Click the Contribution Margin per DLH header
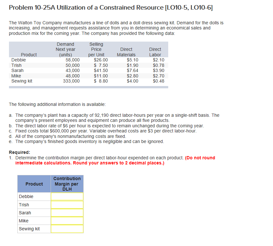Image resolution: width=273 pixels, height=246 pixels. pyautogui.click(x=67, y=184)
